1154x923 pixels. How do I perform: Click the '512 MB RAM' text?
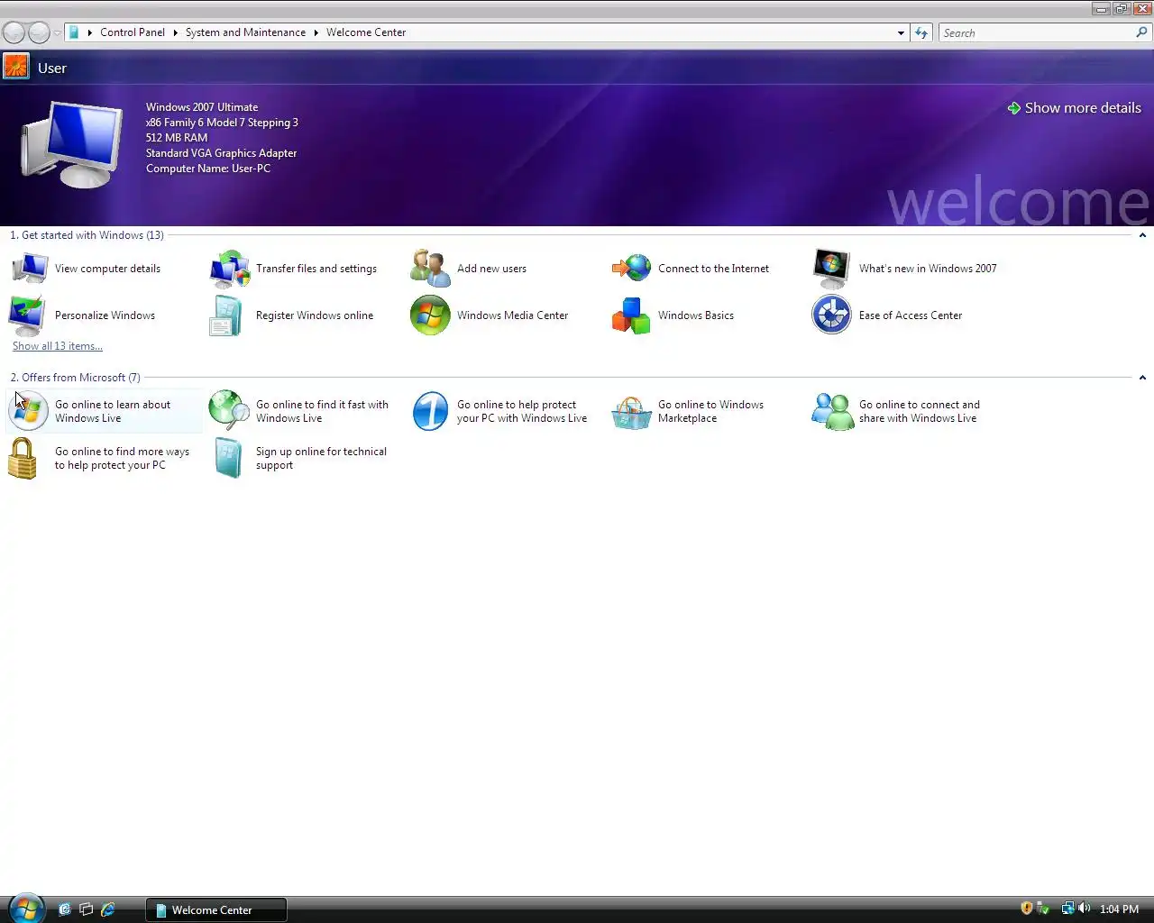point(177,138)
